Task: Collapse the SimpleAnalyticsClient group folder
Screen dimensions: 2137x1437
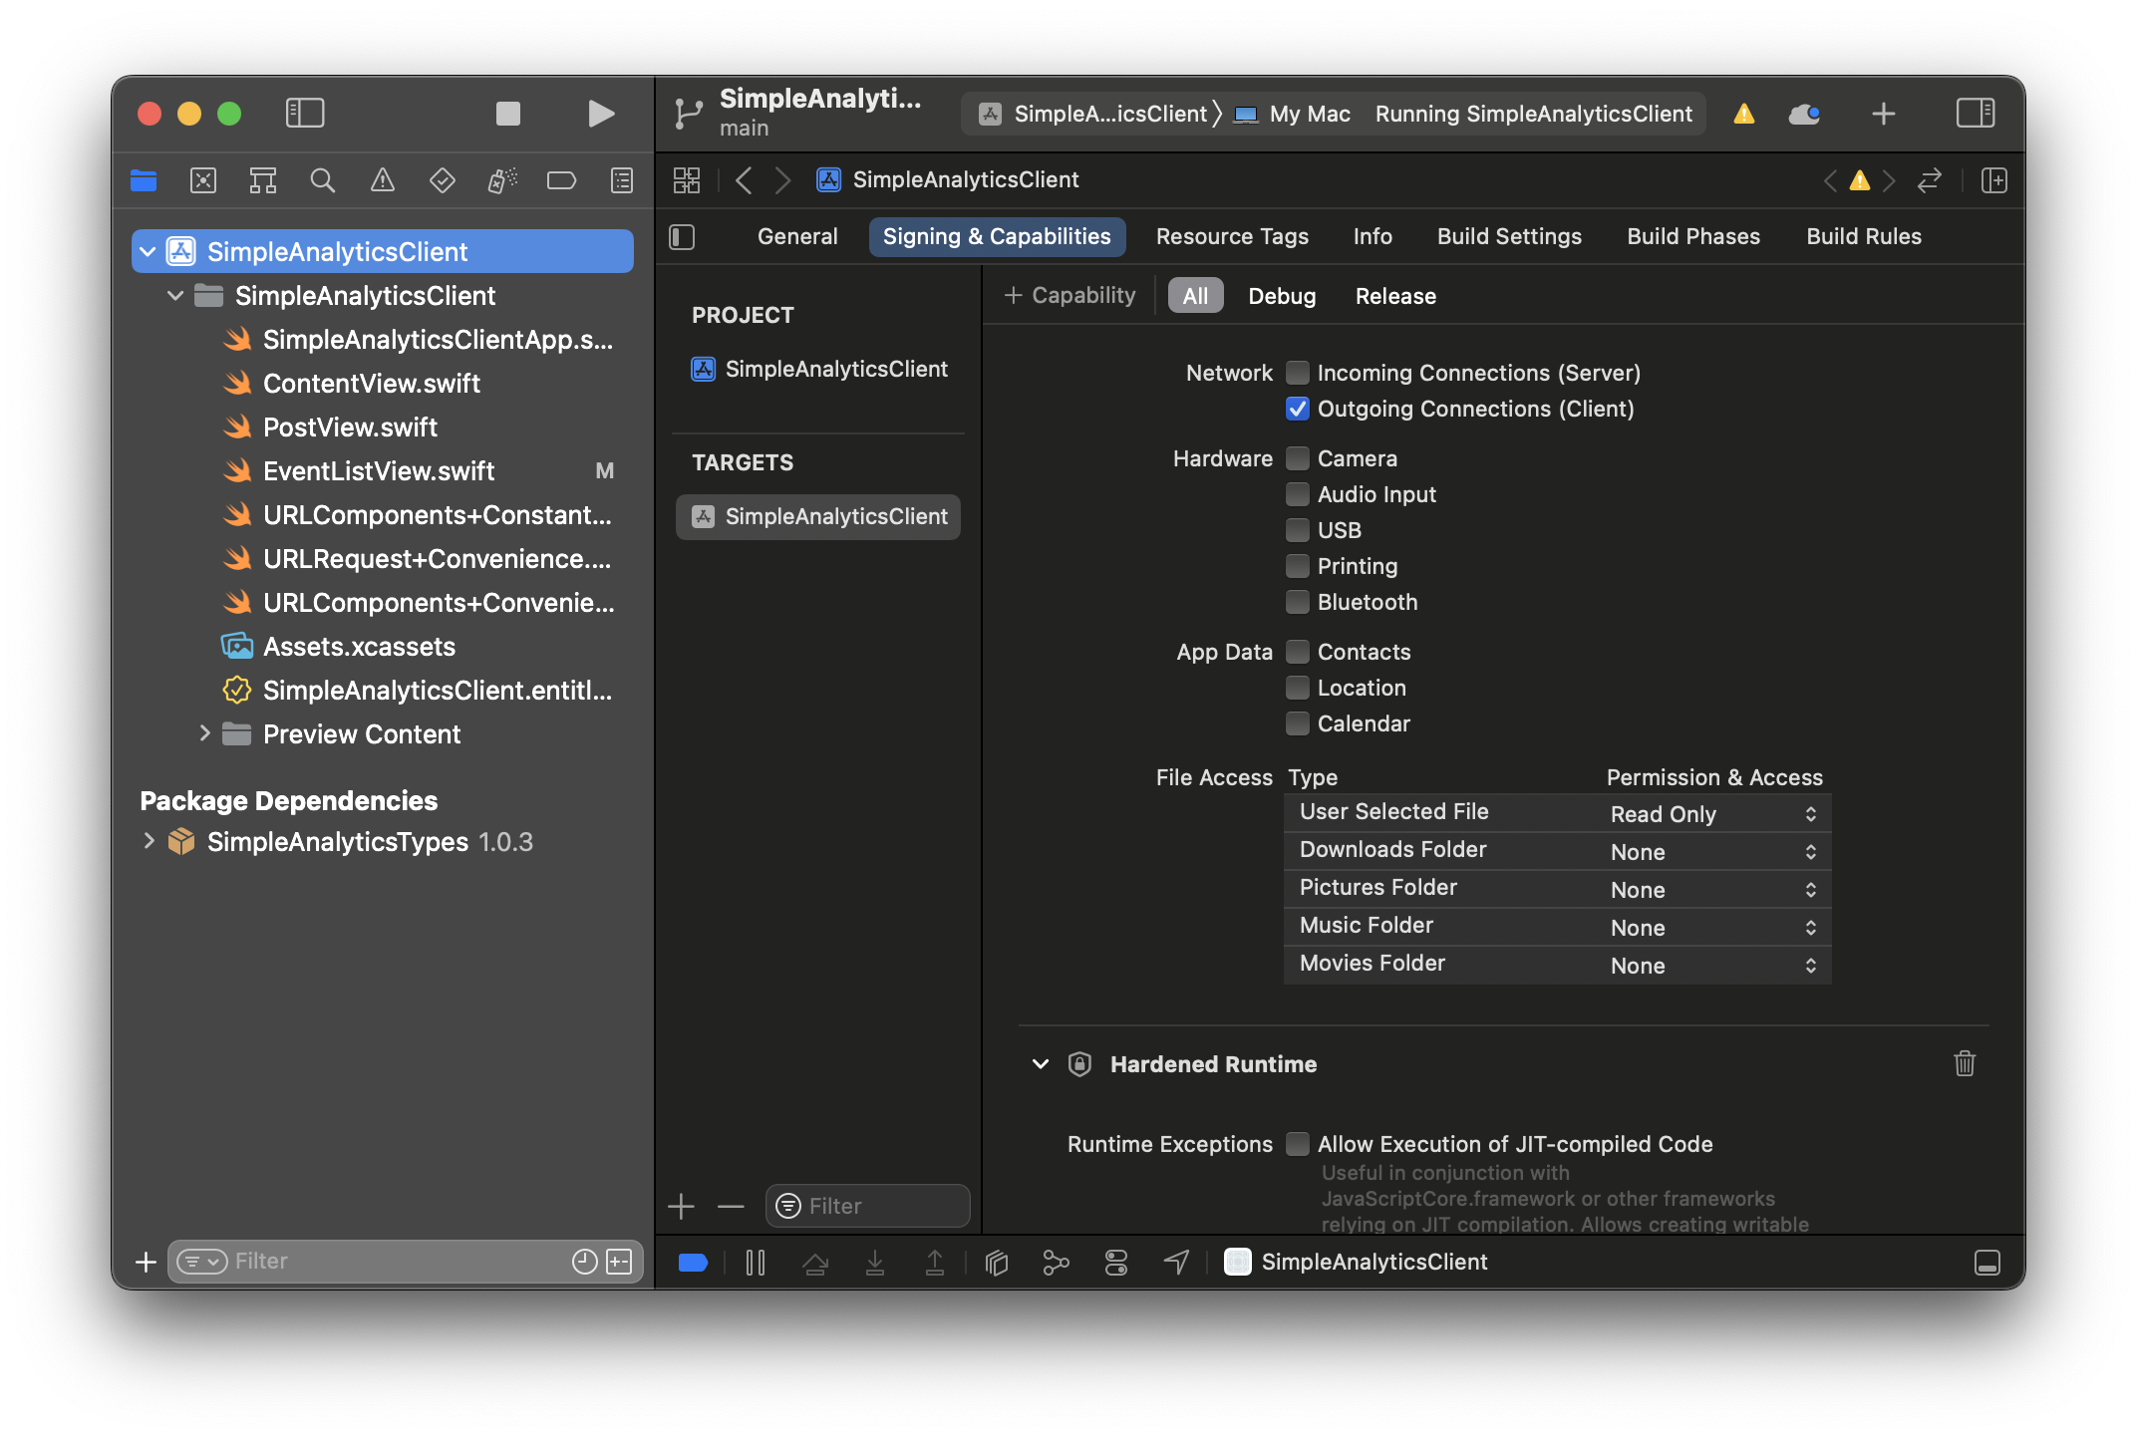Action: coord(175,296)
